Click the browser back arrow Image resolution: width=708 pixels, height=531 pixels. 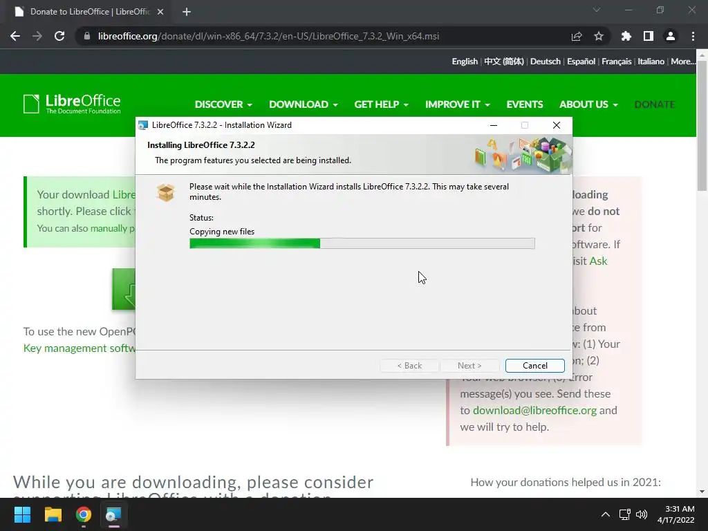(x=15, y=36)
